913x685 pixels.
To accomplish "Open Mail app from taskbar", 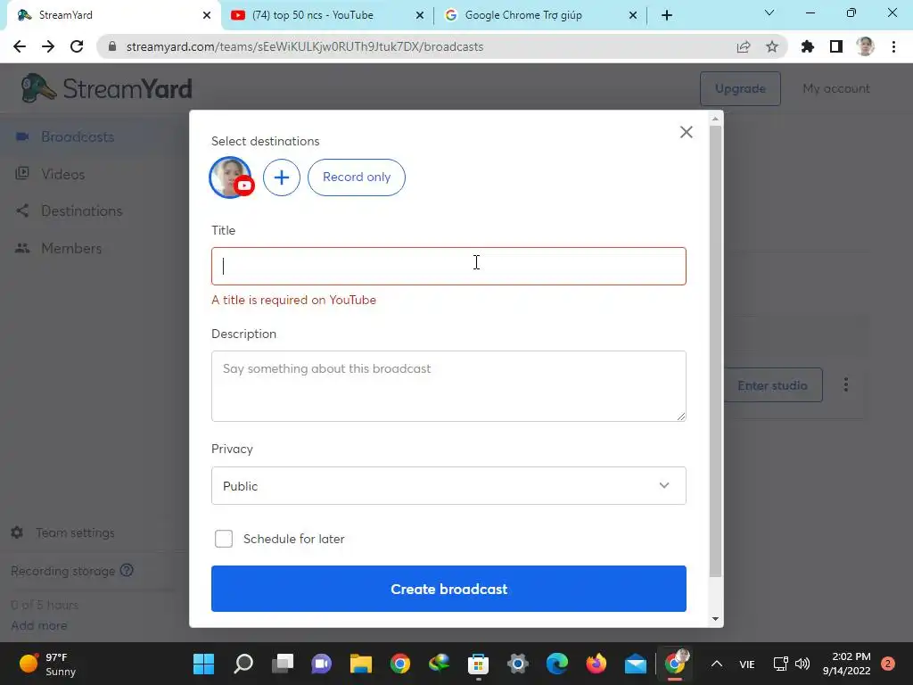I will tap(635, 664).
